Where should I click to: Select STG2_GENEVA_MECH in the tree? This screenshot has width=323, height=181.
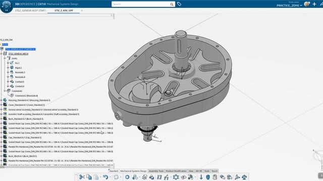18,54
